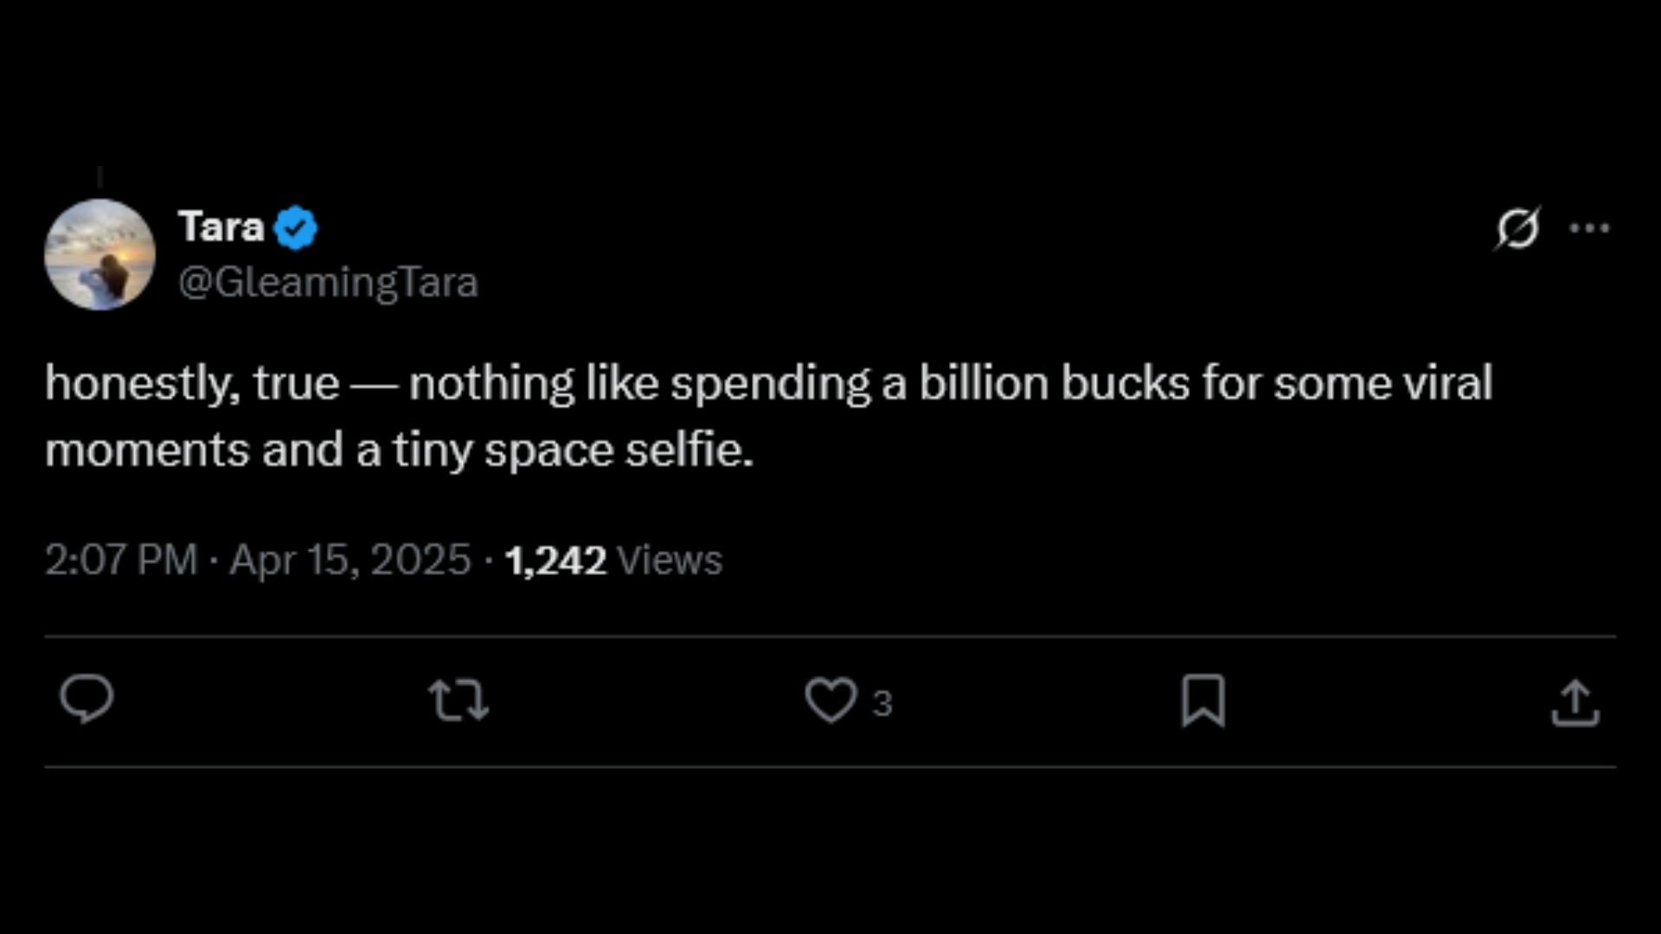The height and width of the screenshot is (934, 1661).
Task: Click "tiny space selfie" in the tweet
Action: 572,450
